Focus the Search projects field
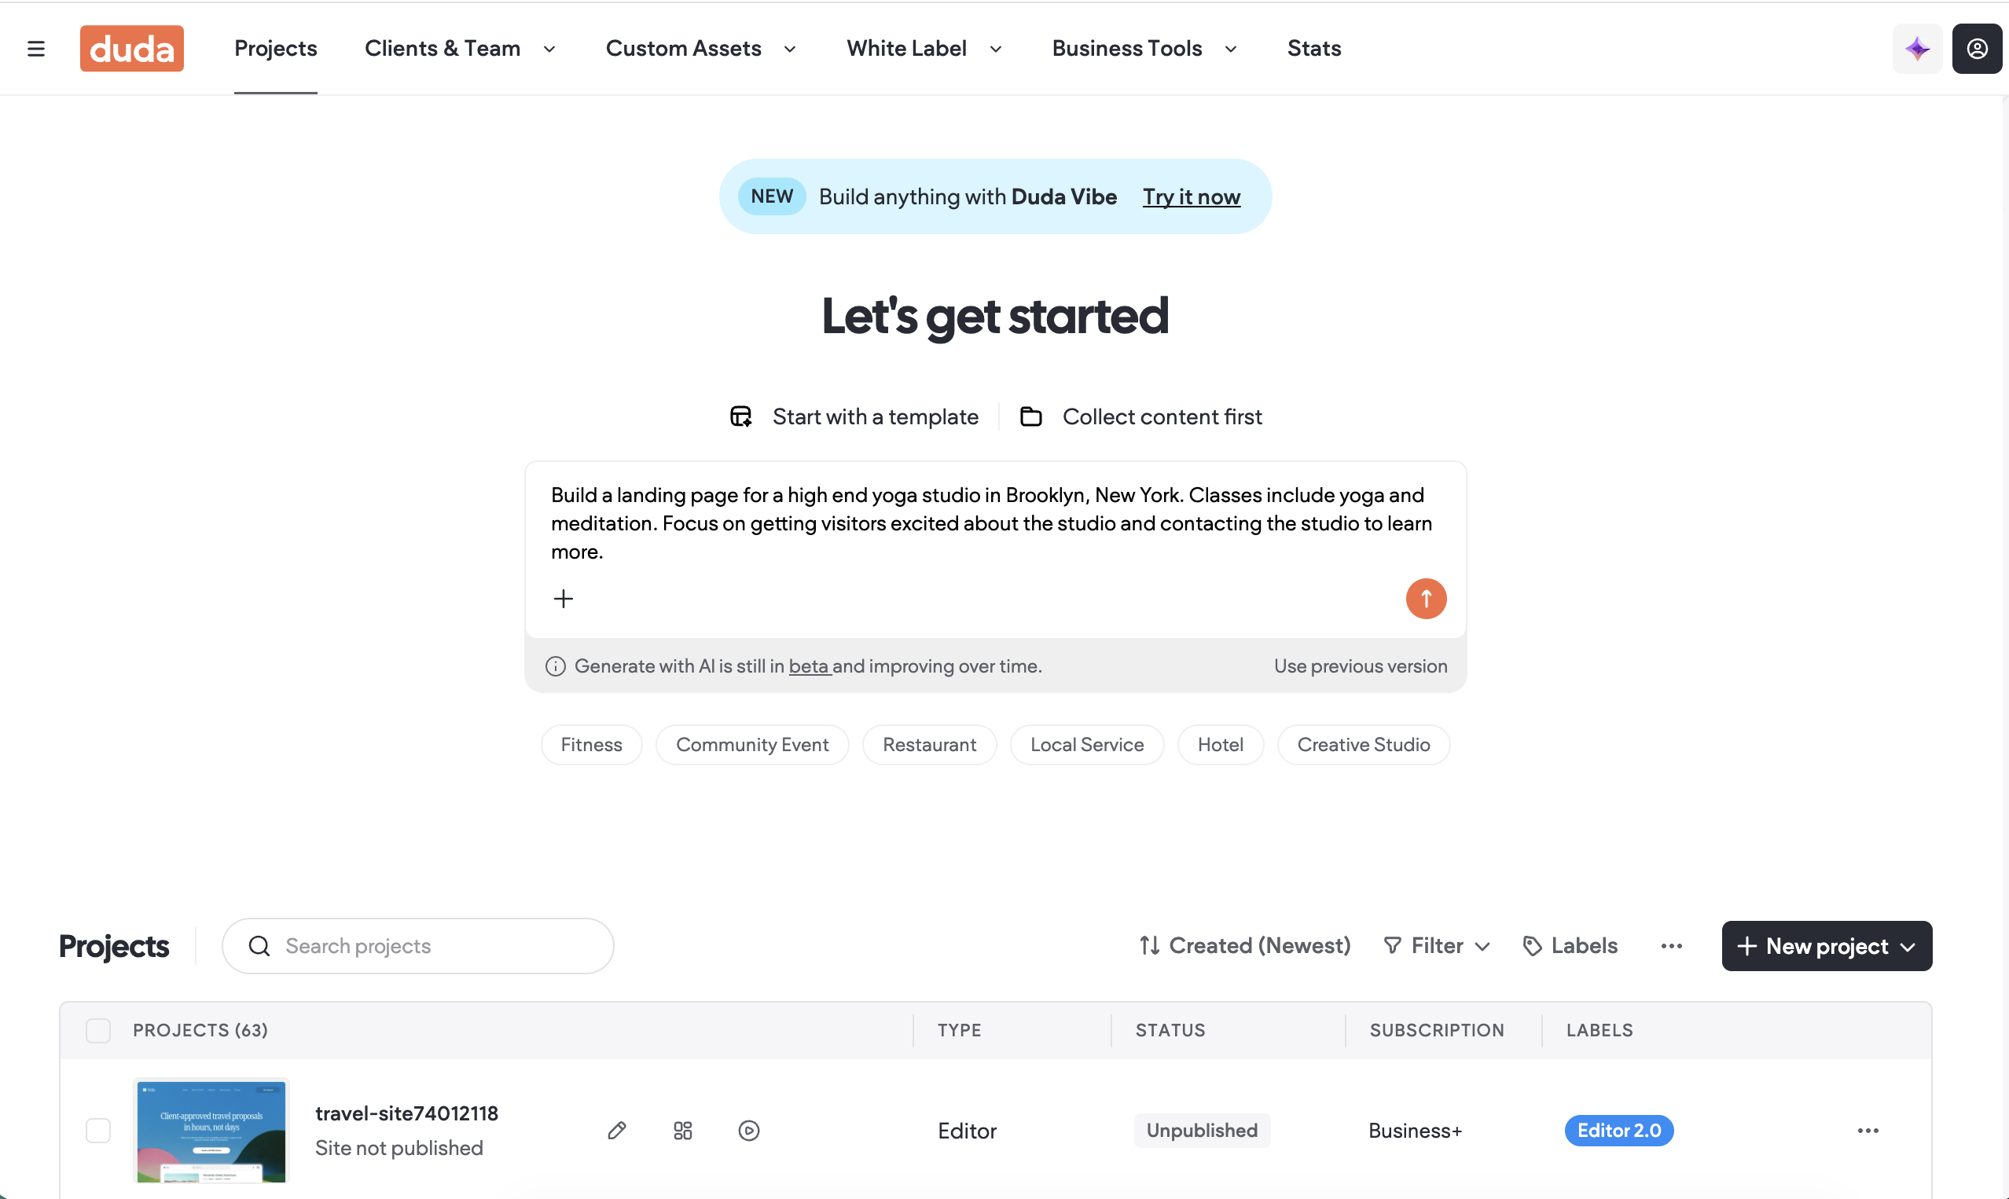 pyautogui.click(x=418, y=945)
